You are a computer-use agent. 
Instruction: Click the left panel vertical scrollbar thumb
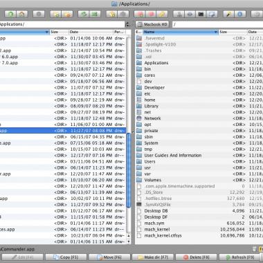coord(129,171)
